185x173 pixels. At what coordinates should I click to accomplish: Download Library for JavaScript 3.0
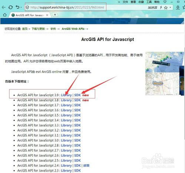[x=66, y=141]
